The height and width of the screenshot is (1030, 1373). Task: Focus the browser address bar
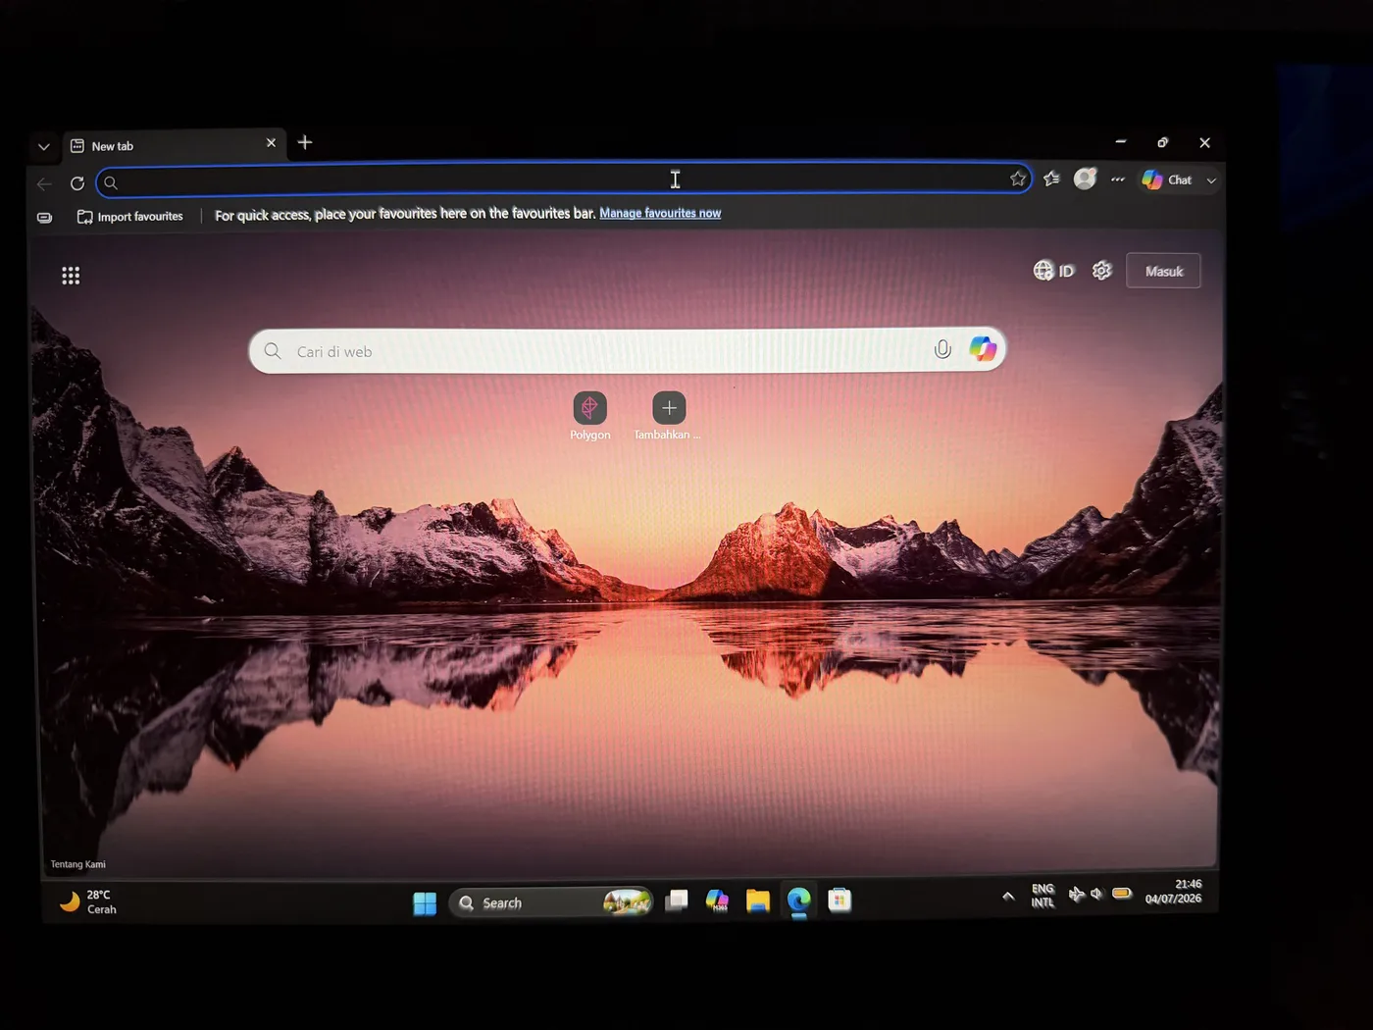[563, 180]
